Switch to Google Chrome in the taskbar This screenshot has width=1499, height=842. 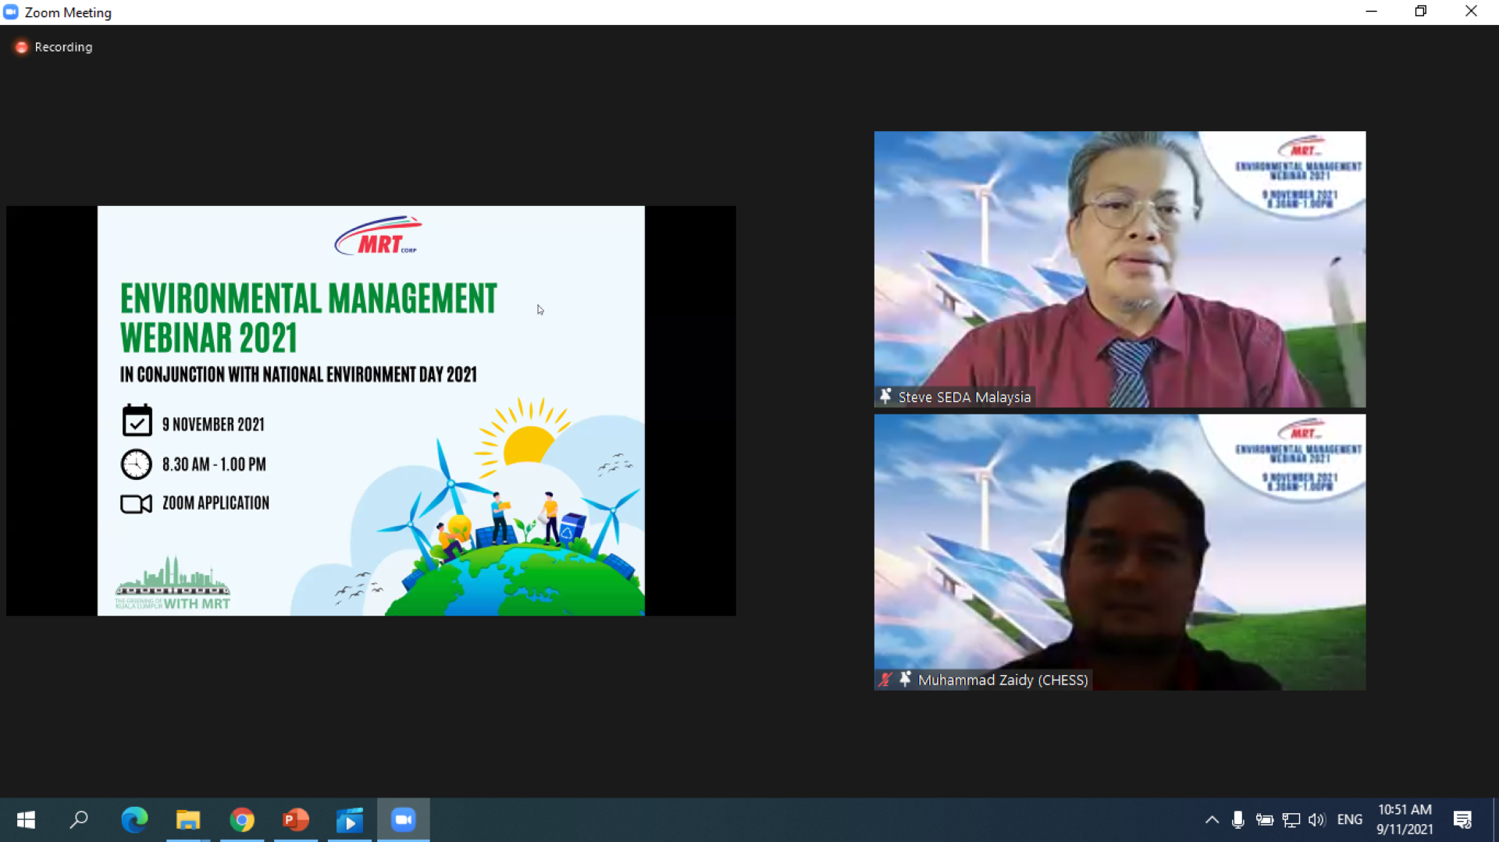pos(242,819)
